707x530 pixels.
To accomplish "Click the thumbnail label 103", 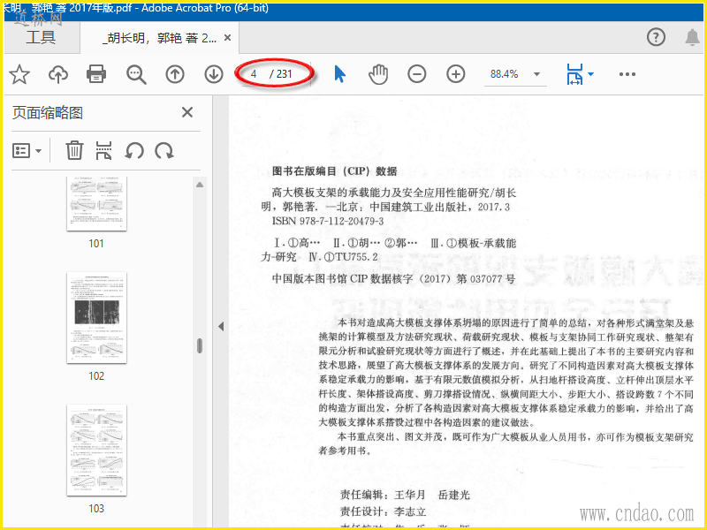I will (x=96, y=509).
